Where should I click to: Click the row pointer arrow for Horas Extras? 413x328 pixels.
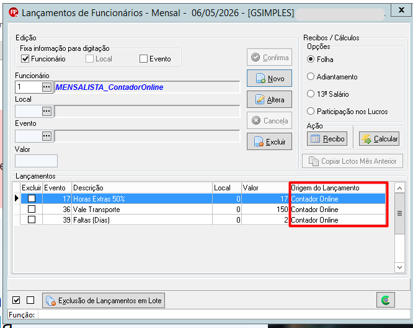tap(17, 198)
